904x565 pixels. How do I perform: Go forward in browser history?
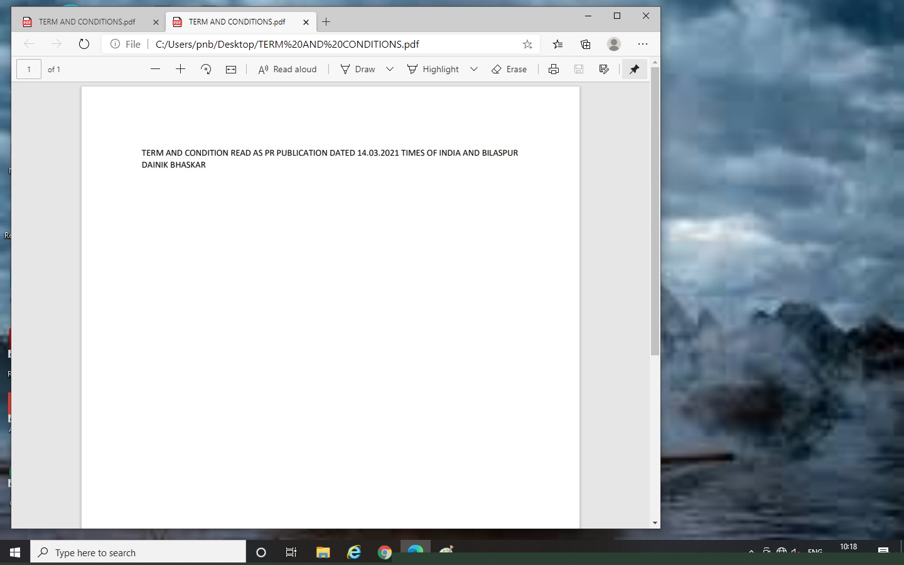[x=56, y=44]
